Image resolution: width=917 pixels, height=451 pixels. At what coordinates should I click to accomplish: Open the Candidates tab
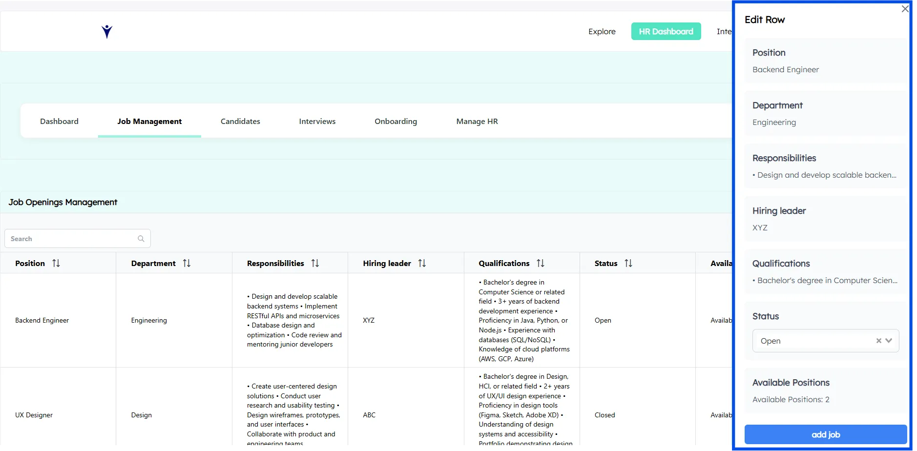click(x=240, y=121)
